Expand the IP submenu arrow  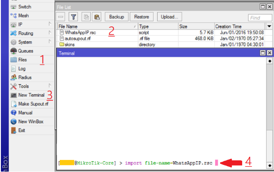pos(50,24)
